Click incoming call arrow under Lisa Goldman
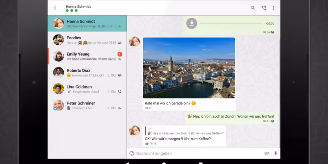The height and width of the screenshot is (164, 328). [x=69, y=91]
